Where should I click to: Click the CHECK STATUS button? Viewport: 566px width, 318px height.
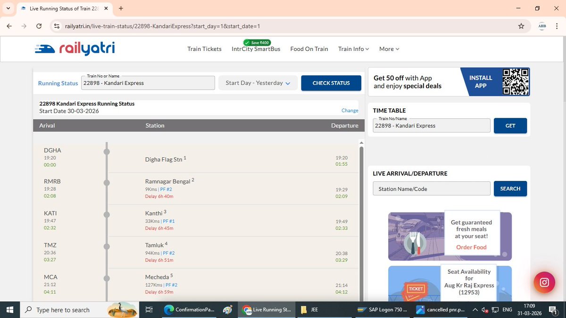tap(331, 83)
